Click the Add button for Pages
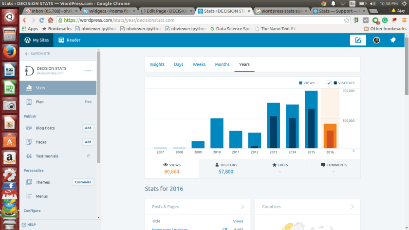 [x=88, y=142]
